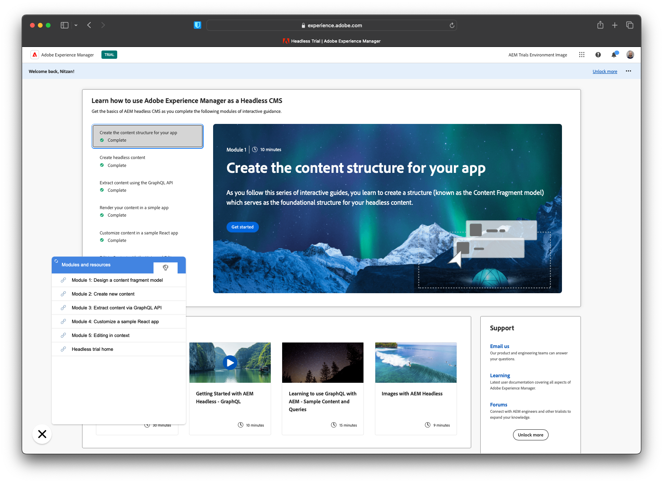Open the sidebar options dropdown chevron
This screenshot has height=483, width=663.
pos(76,25)
